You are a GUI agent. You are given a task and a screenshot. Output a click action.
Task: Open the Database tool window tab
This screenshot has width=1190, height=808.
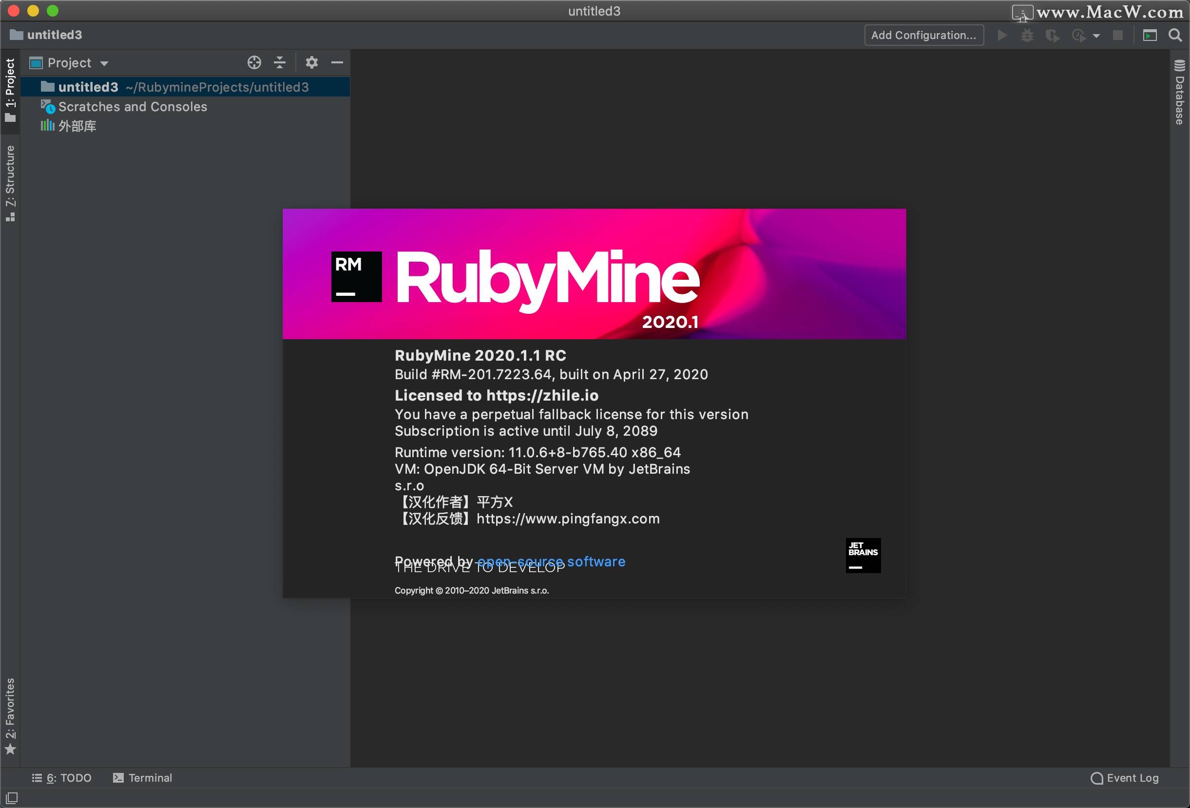pos(1180,93)
